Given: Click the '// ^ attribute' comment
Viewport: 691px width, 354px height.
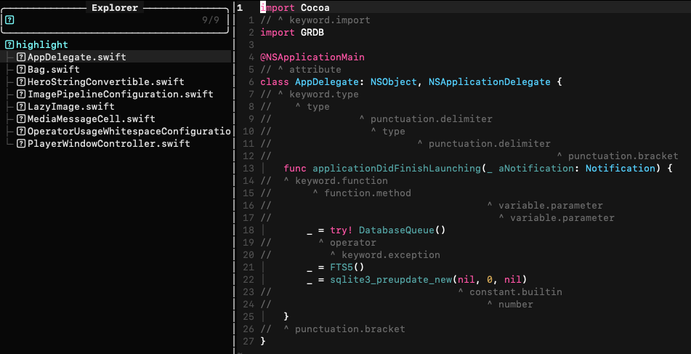Looking at the screenshot, I should (x=301, y=70).
